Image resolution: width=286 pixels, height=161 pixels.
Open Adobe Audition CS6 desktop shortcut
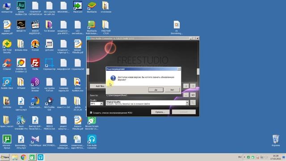pos(21,8)
